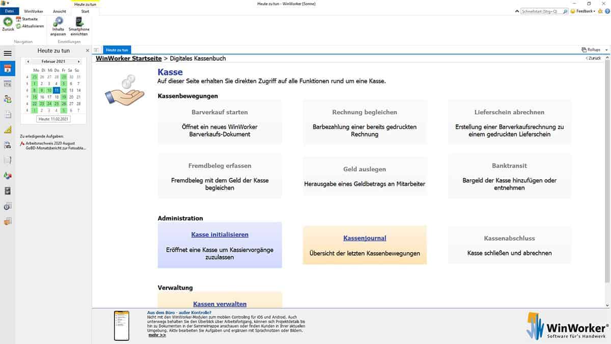Open the yellow set-square sidebar icon

point(8,130)
